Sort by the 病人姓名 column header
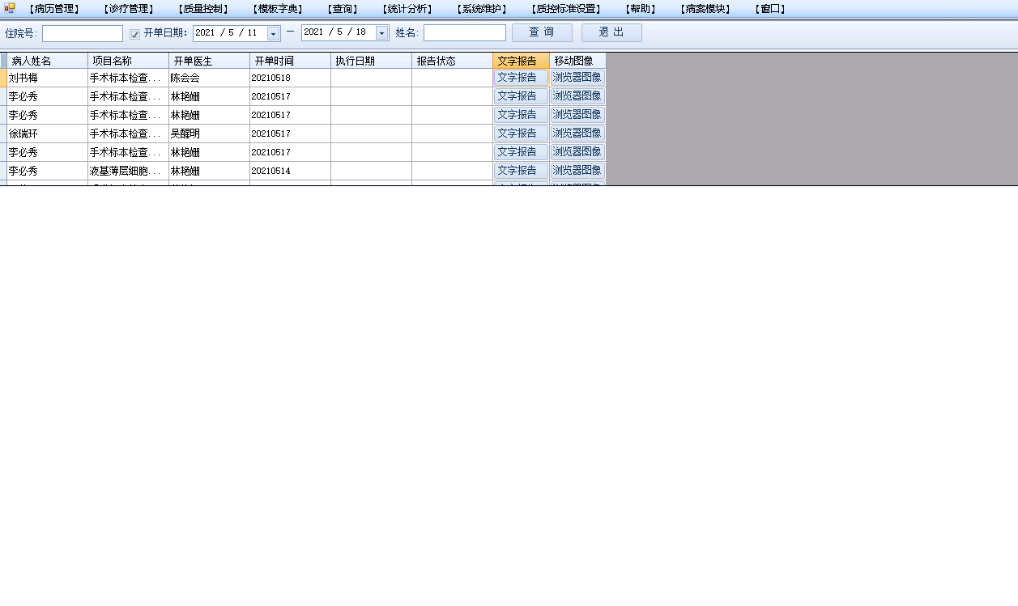Viewport: 1018px width, 606px height. pos(48,61)
